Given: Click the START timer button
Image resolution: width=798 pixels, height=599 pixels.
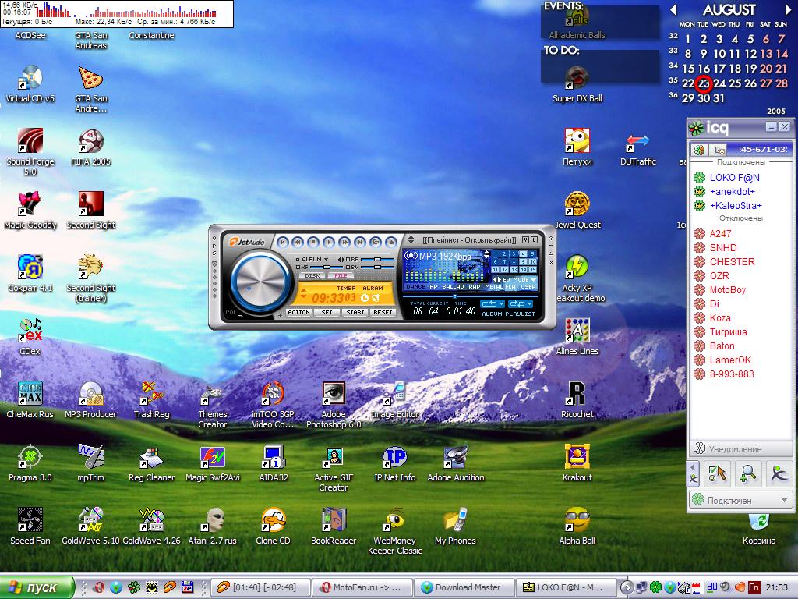Looking at the screenshot, I should (355, 312).
